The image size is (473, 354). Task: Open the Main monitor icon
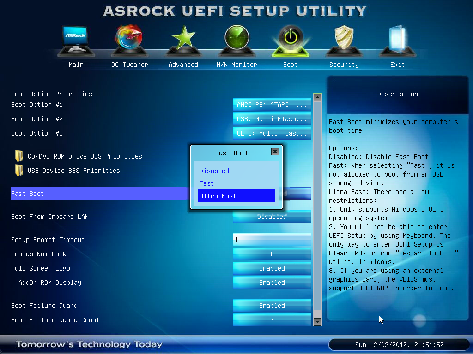coord(76,41)
